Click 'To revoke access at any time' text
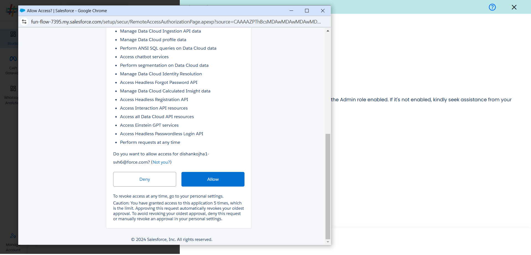The height and width of the screenshot is (255, 531). pyautogui.click(x=168, y=196)
